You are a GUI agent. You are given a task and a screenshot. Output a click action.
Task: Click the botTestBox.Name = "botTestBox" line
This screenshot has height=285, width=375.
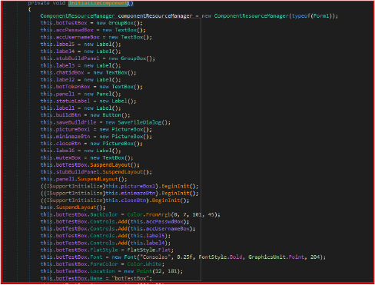tap(96, 278)
